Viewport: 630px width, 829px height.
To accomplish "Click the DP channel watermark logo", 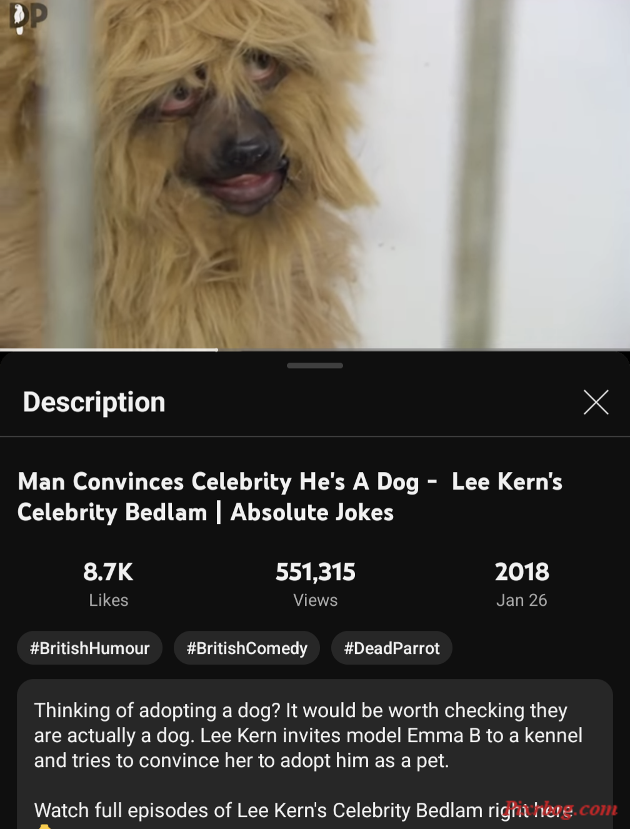I will tap(28, 17).
